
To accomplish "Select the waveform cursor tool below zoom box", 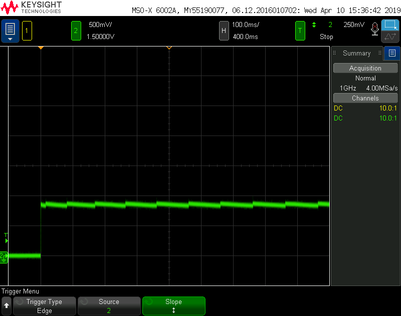I will 390,36.
